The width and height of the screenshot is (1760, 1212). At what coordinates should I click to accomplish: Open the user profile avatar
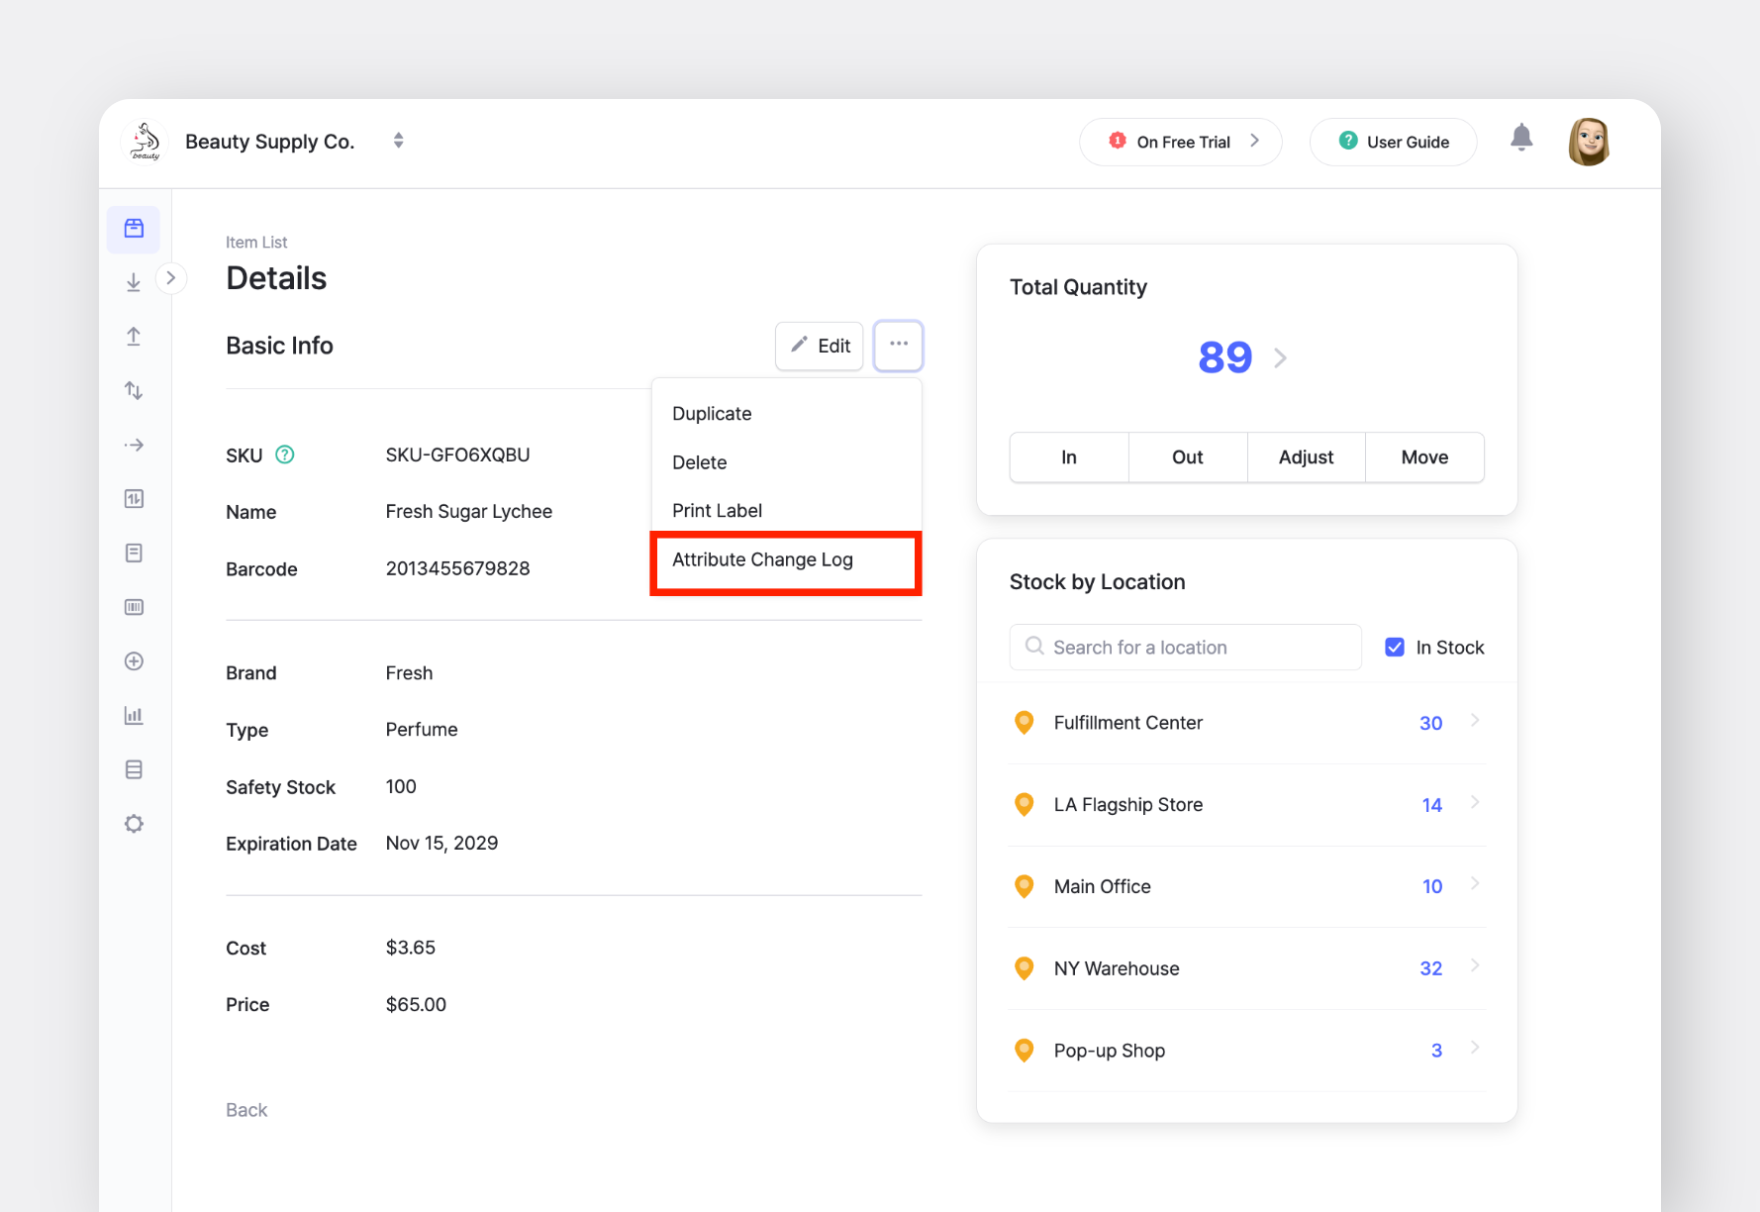point(1589,141)
